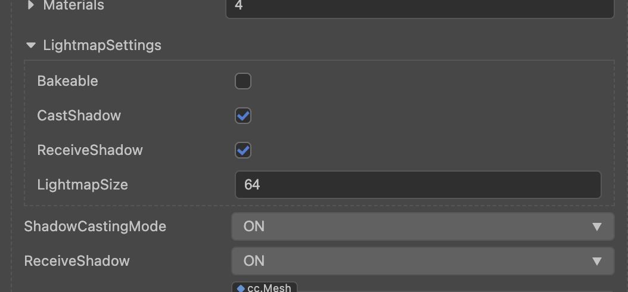The image size is (628, 292).
Task: Click the ReceiveShadow label beside the checkbox
Action: click(x=90, y=150)
